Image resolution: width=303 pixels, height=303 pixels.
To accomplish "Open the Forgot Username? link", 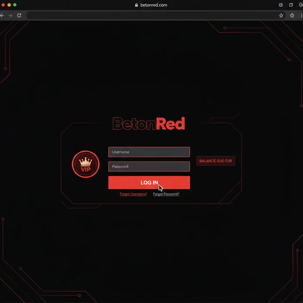I will tap(133, 194).
